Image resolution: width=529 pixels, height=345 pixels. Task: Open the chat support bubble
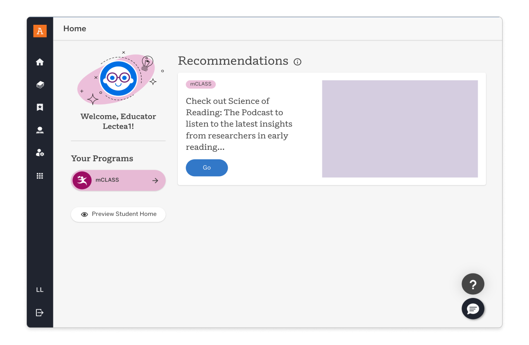(x=473, y=309)
